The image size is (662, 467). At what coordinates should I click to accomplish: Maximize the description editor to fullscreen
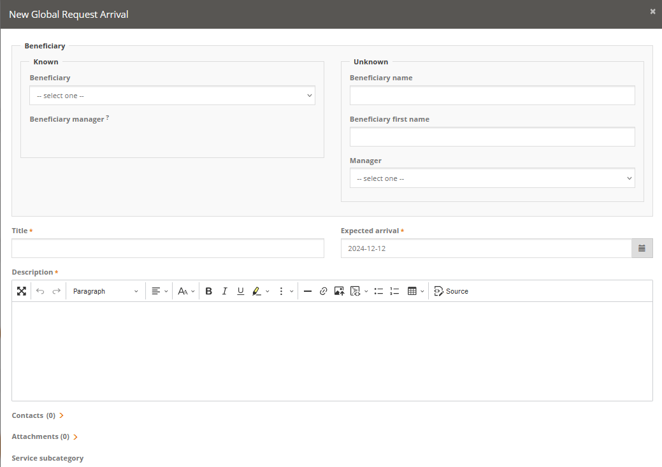coord(22,291)
